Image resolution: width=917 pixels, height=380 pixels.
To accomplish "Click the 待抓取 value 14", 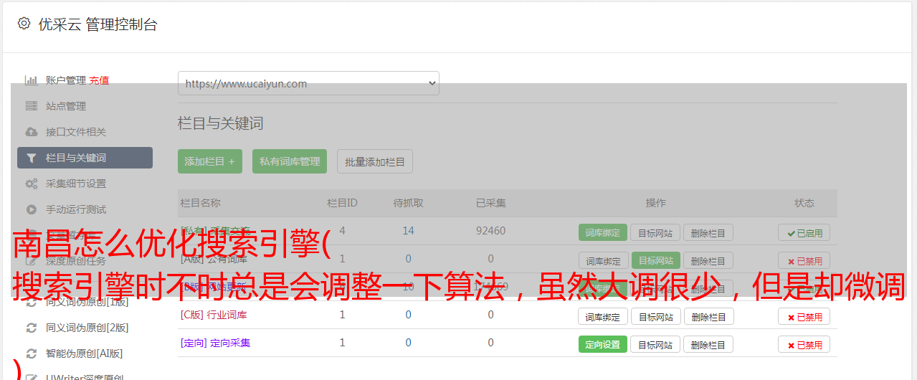I will [x=408, y=231].
